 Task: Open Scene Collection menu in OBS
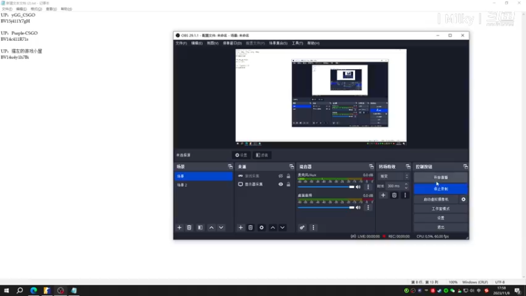tap(278, 43)
